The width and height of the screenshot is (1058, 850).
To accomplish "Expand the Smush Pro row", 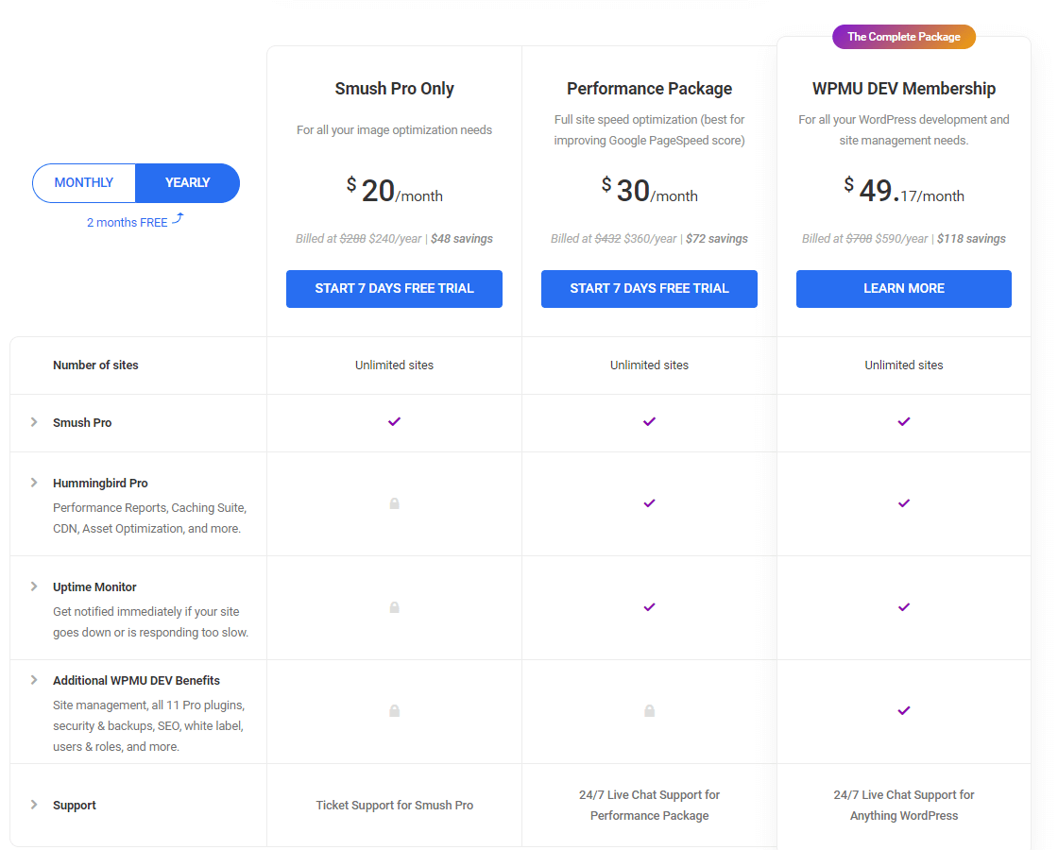I will [34, 422].
